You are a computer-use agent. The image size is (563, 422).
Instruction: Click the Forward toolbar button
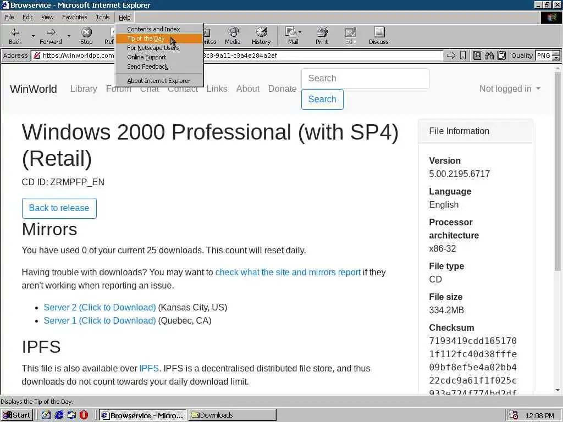(51, 36)
